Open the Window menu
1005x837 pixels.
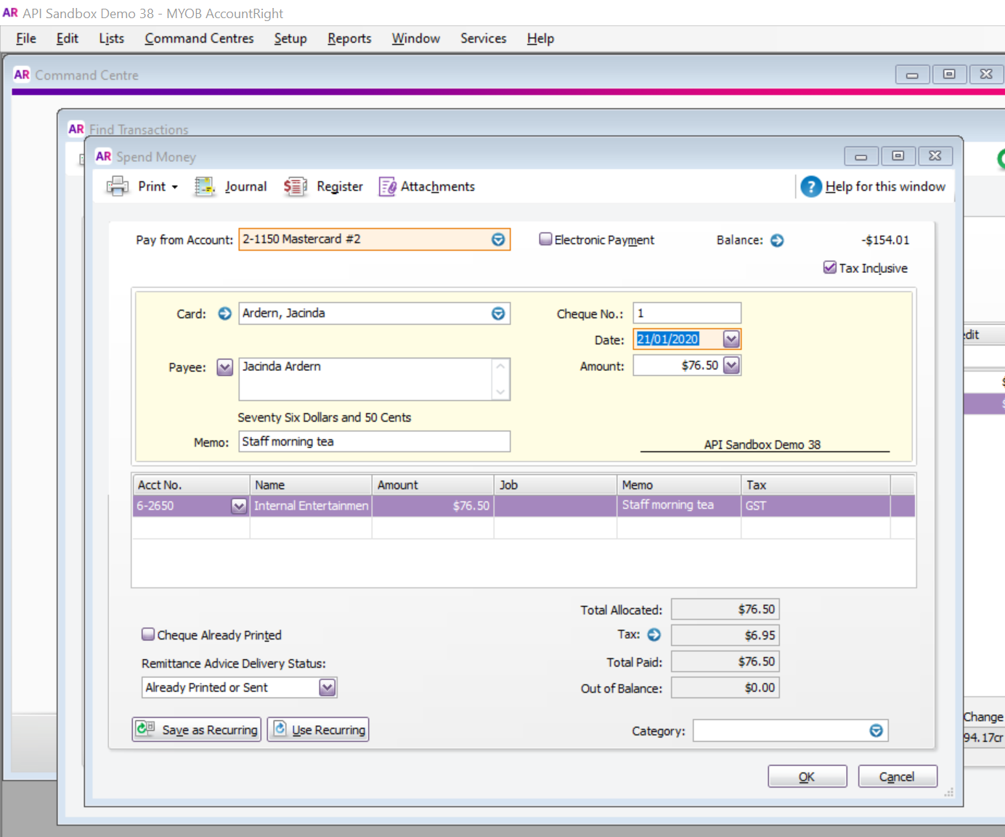click(x=416, y=38)
